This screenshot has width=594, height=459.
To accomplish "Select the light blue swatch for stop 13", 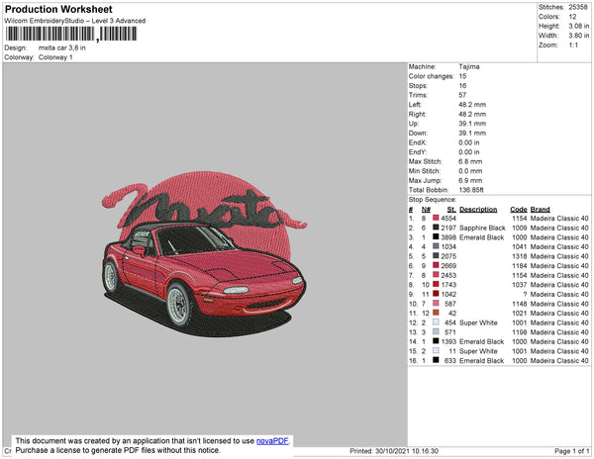I will (x=437, y=332).
